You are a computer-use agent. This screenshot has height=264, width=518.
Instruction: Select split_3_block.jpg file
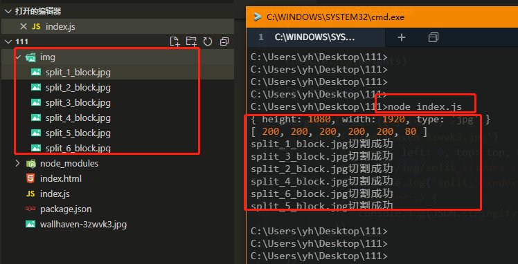(78, 103)
